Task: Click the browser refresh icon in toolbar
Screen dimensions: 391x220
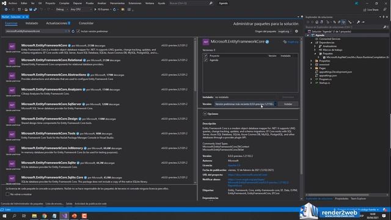Action: [114, 10]
